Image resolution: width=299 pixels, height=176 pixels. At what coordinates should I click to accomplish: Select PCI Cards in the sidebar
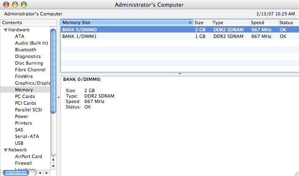click(x=25, y=103)
